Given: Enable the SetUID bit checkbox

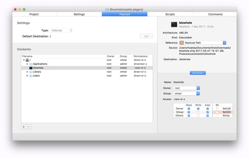Looking at the screenshot, I should (217, 109).
